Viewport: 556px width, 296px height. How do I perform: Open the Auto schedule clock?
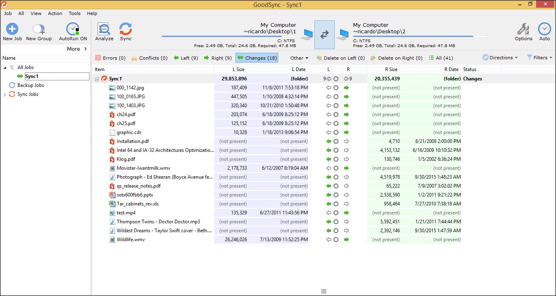click(x=545, y=29)
